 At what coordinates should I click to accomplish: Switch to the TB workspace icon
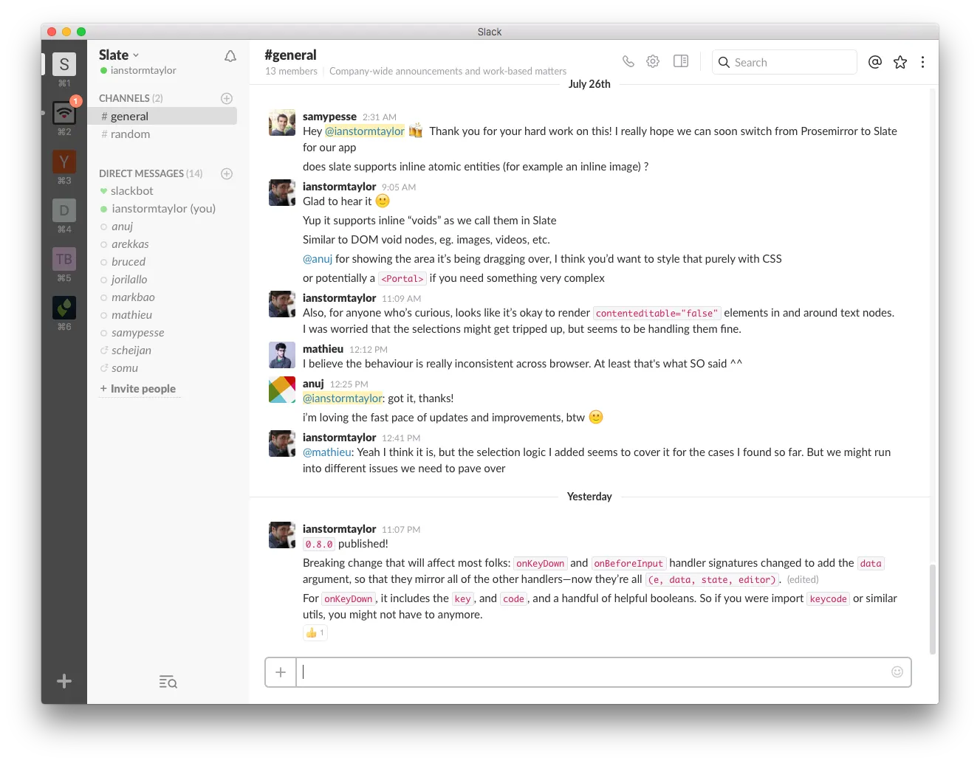coord(64,259)
